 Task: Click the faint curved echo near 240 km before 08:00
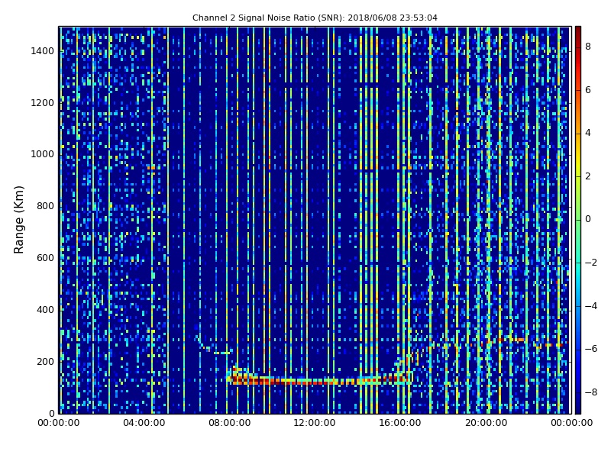click(214, 347)
